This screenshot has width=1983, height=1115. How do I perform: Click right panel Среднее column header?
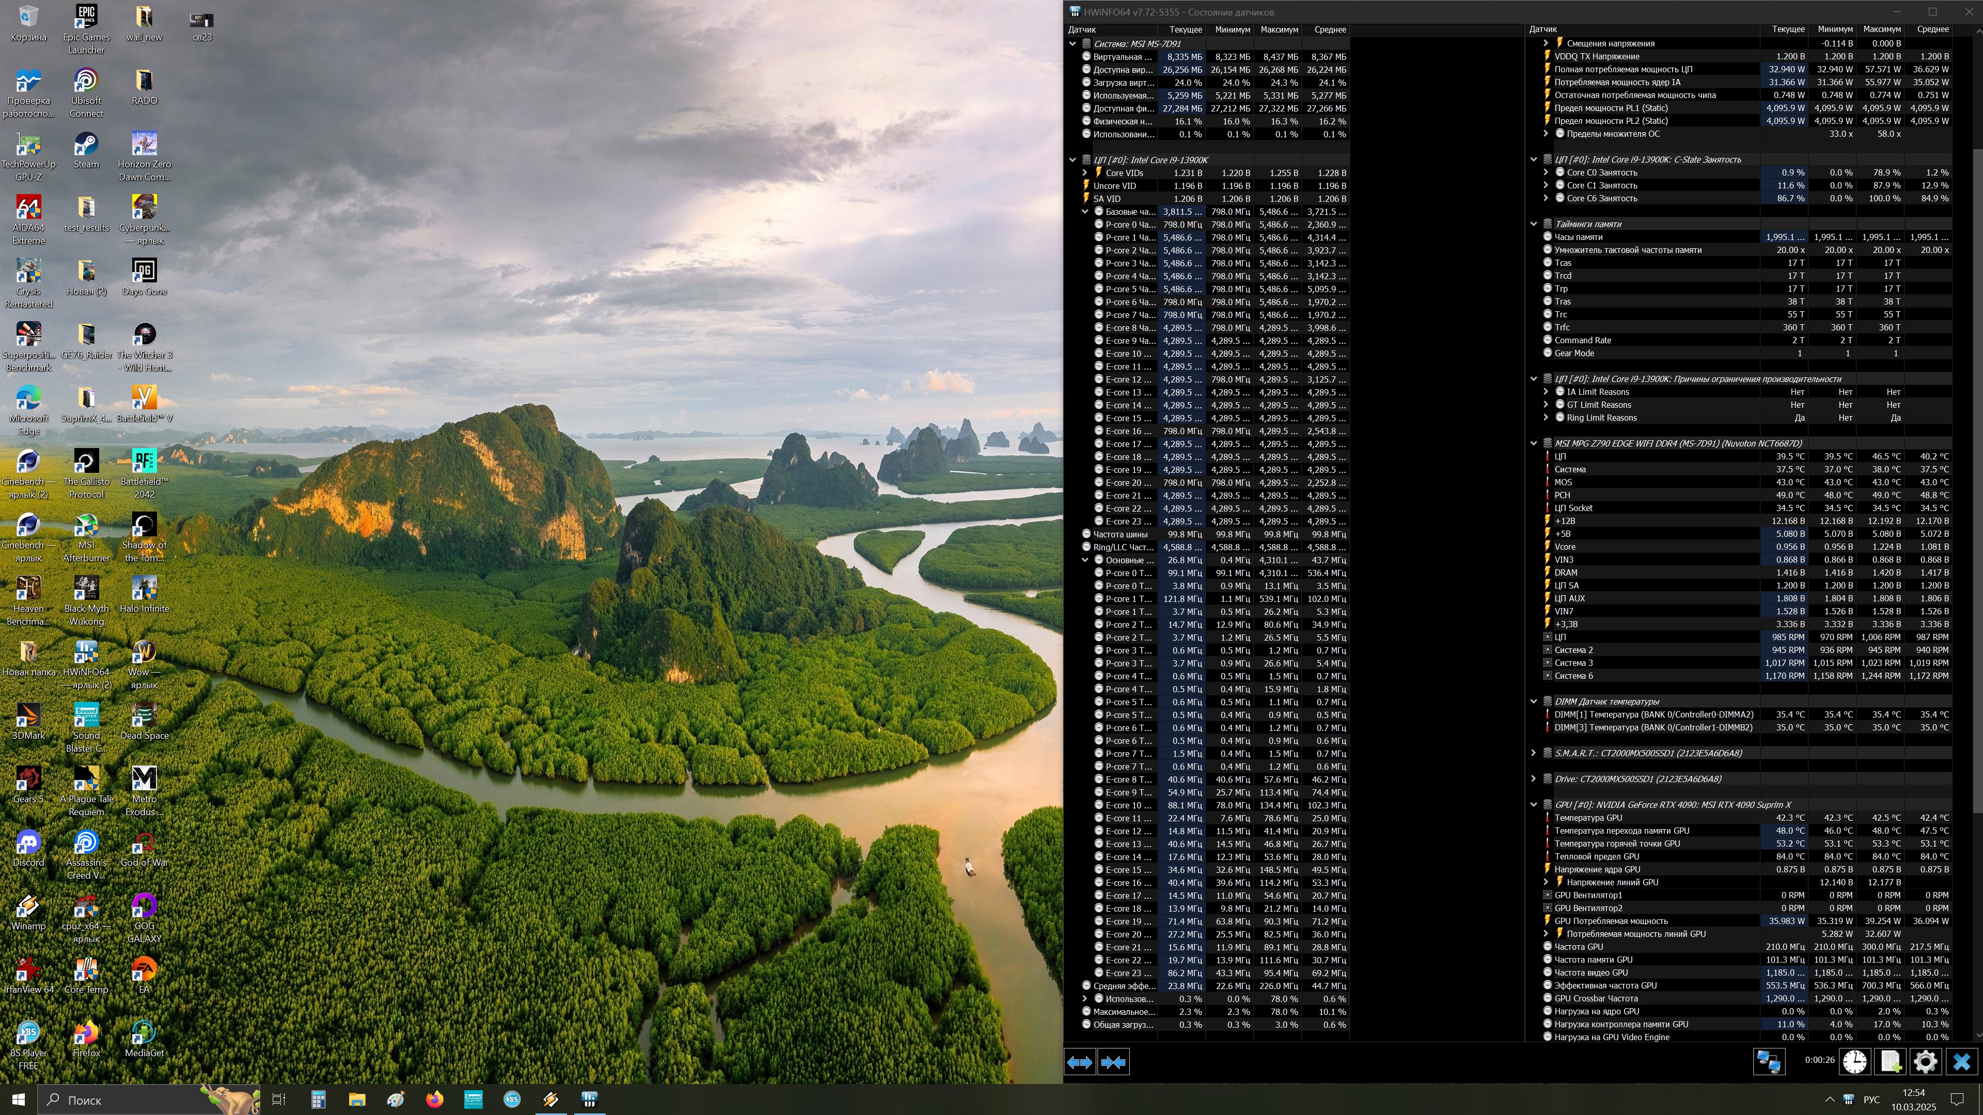coord(1932,29)
